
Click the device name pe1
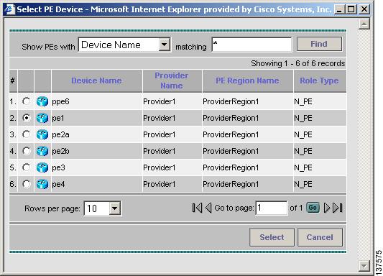pos(58,118)
